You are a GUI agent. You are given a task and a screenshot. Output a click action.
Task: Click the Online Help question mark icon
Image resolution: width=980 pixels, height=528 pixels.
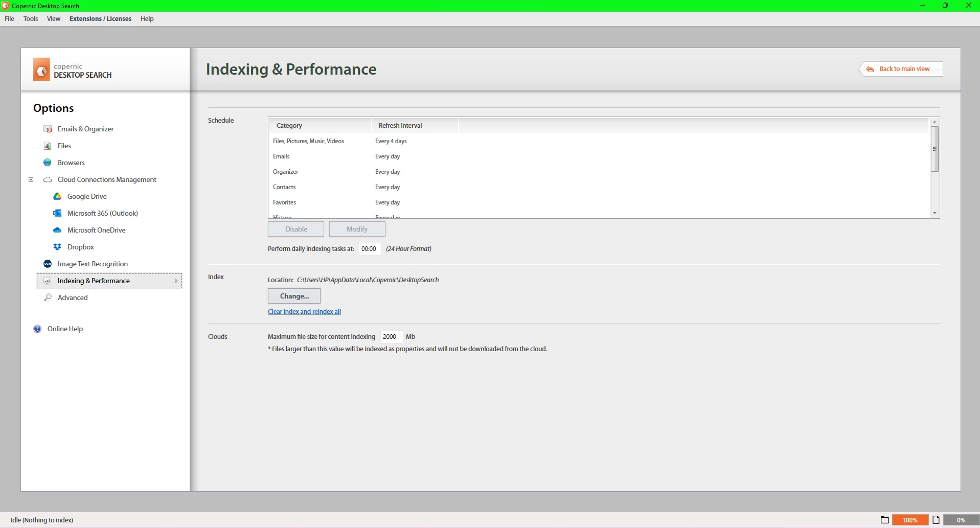[x=37, y=329]
